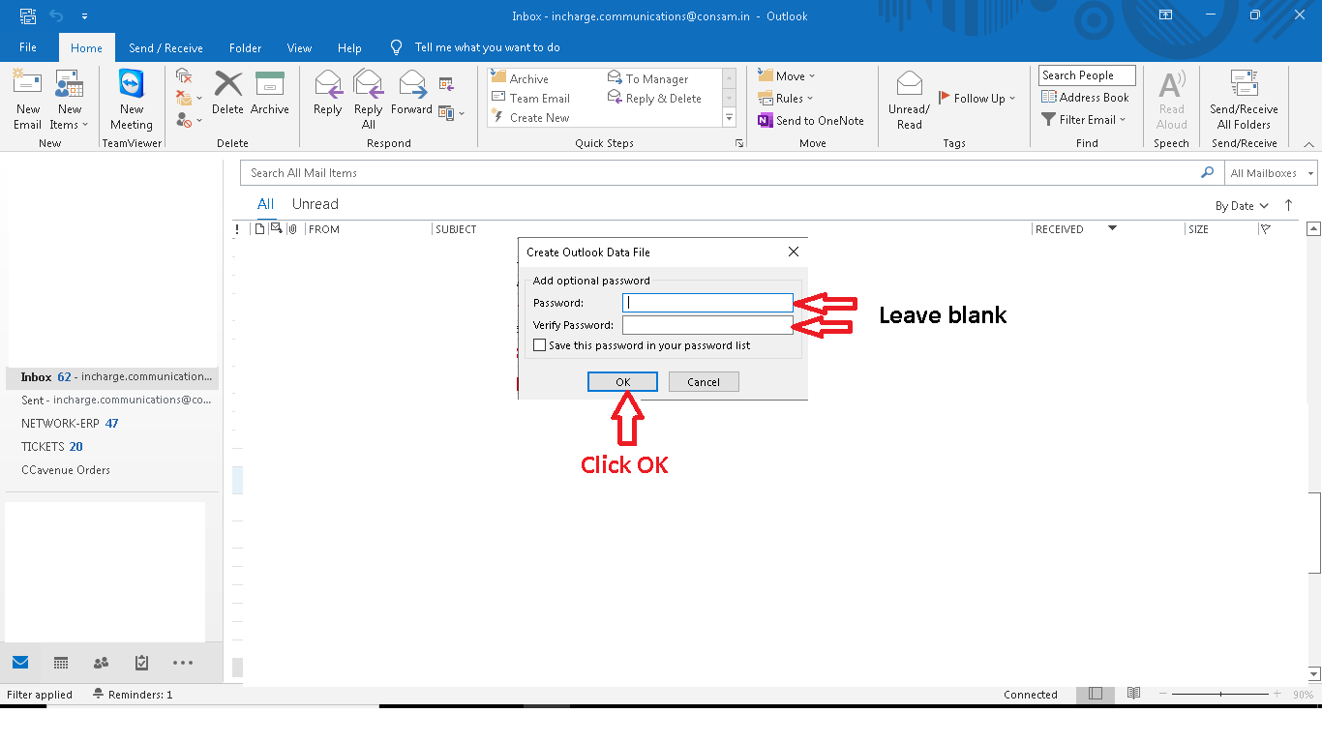Viewport: 1322px width, 743px height.
Task: Click Send/Receive All Folders
Action: [x=1244, y=100]
